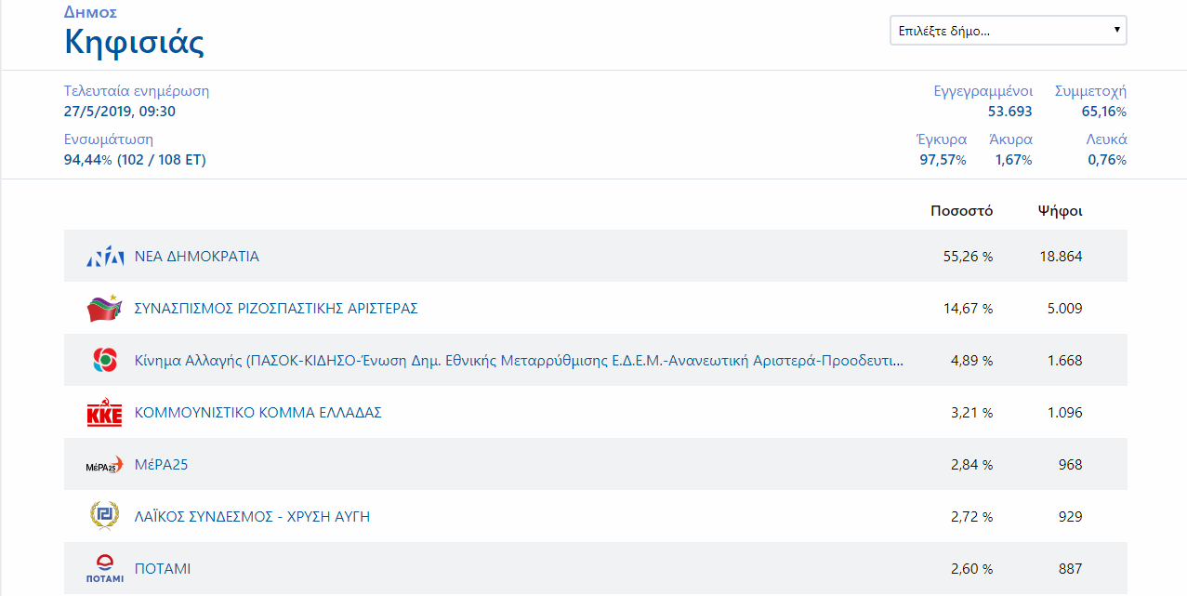1187x596 pixels.
Task: Select the Κίνημα Αλλαγής party name
Action: 519,361
